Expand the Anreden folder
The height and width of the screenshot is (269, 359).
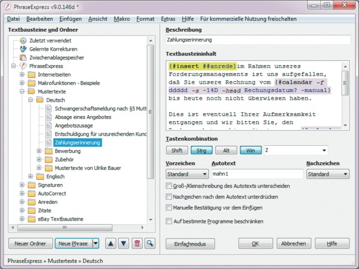coord(22,202)
